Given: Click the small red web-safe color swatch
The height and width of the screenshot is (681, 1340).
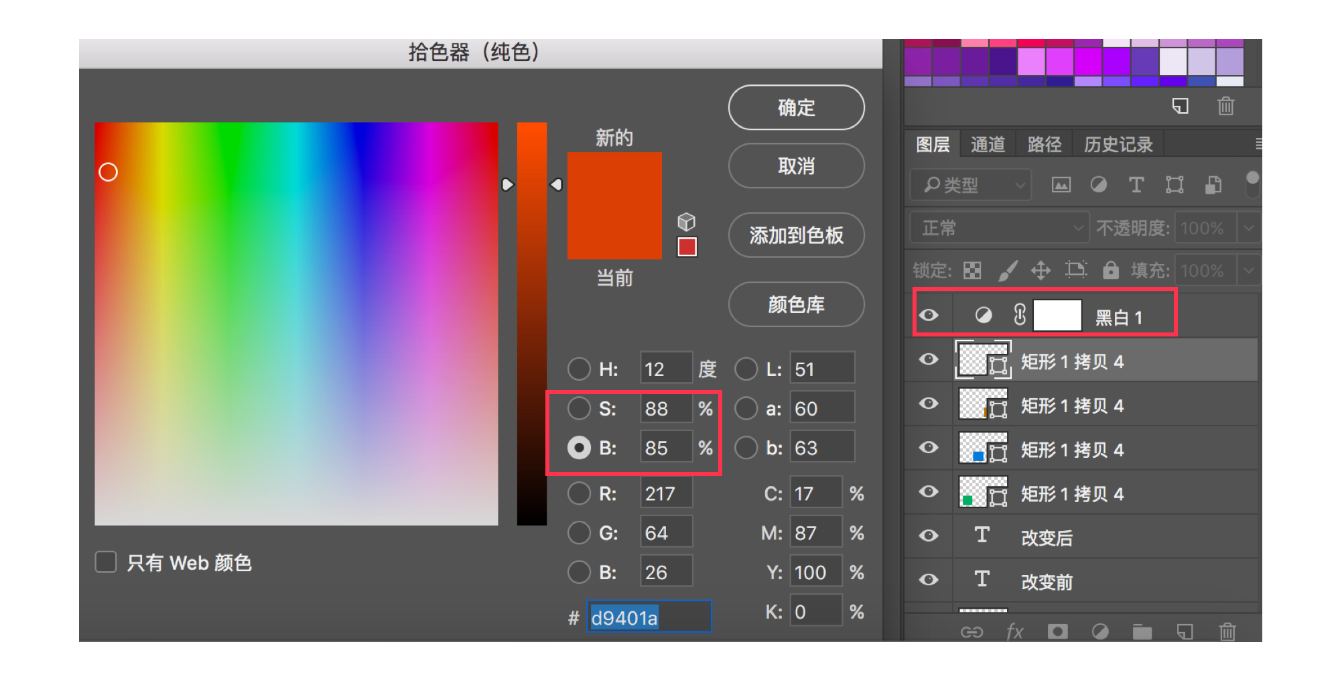Looking at the screenshot, I should coord(687,247).
